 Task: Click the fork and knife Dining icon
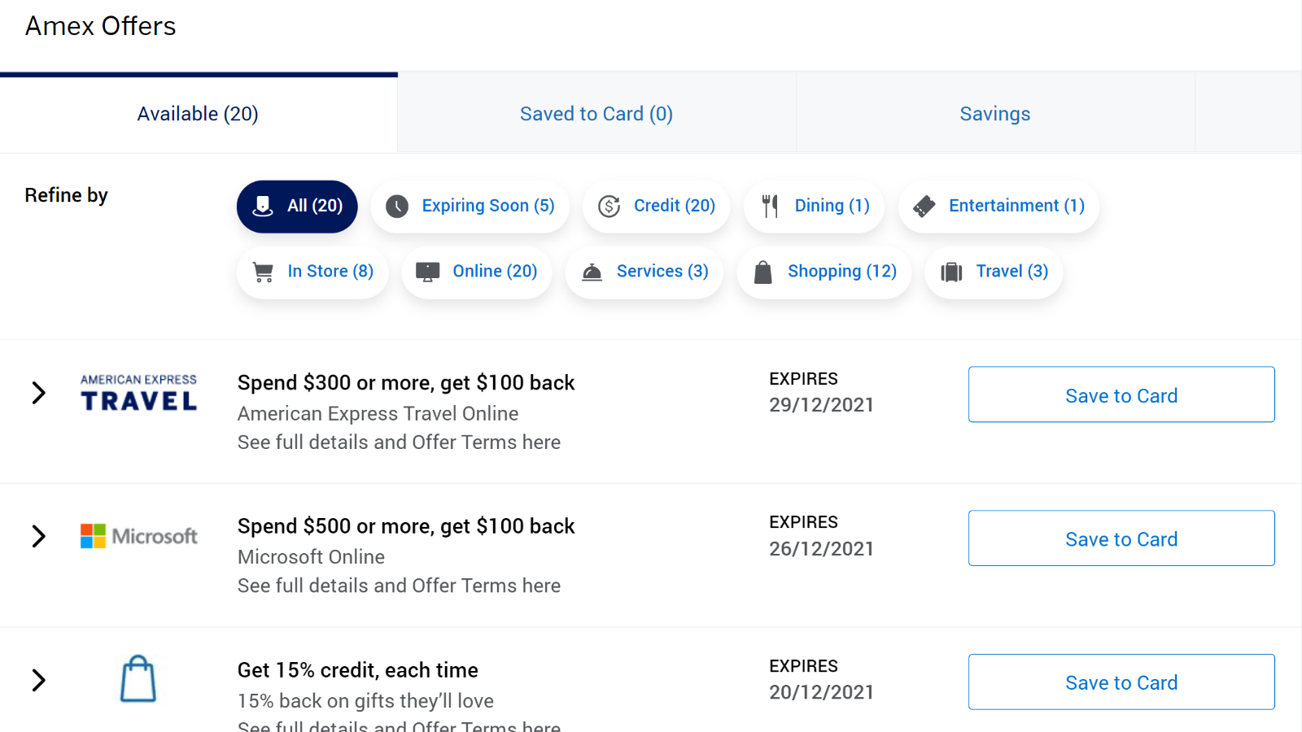770,207
